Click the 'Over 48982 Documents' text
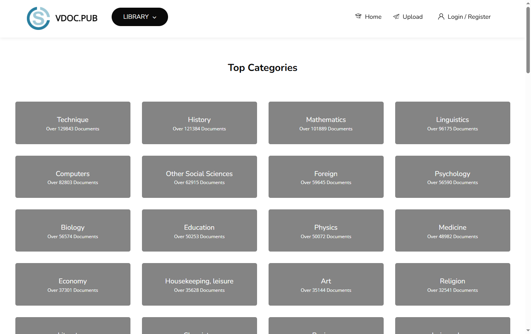Viewport: 531px width, 334px height. [453, 237]
